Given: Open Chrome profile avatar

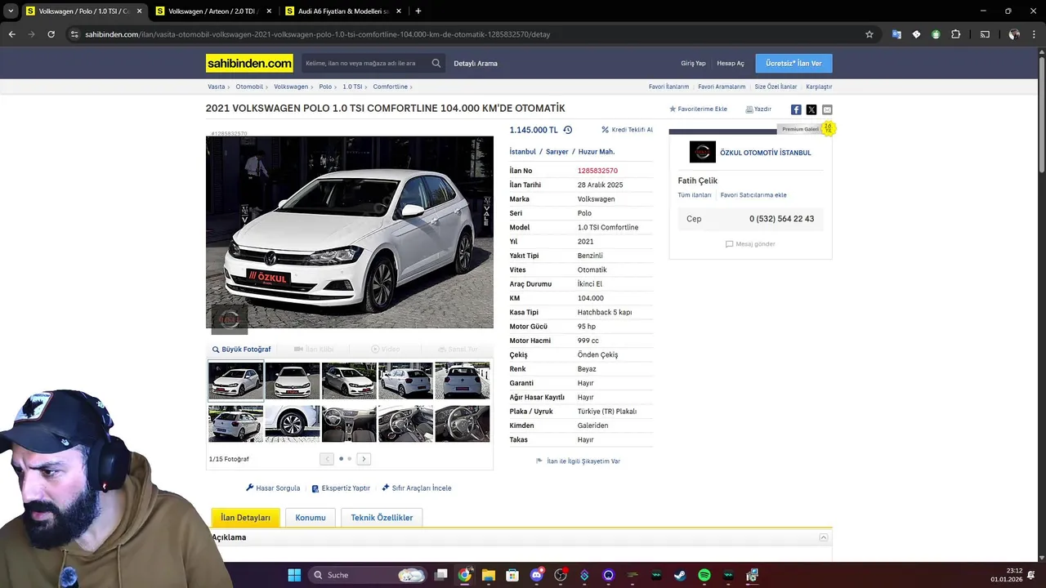Looking at the screenshot, I should point(1014,34).
